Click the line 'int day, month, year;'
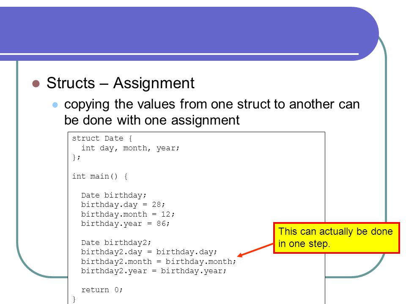This screenshot has height=304, width=406. 130,148
